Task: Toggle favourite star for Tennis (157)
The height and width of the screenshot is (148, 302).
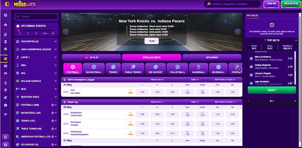Action: tap(52, 121)
